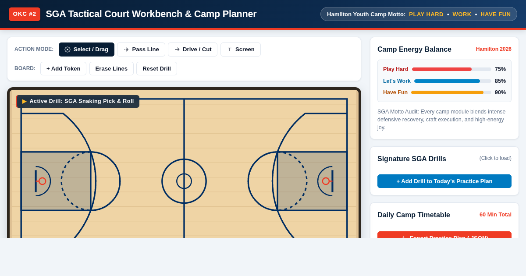Add a new token to board
The image size is (526, 276).
(x=64, y=68)
